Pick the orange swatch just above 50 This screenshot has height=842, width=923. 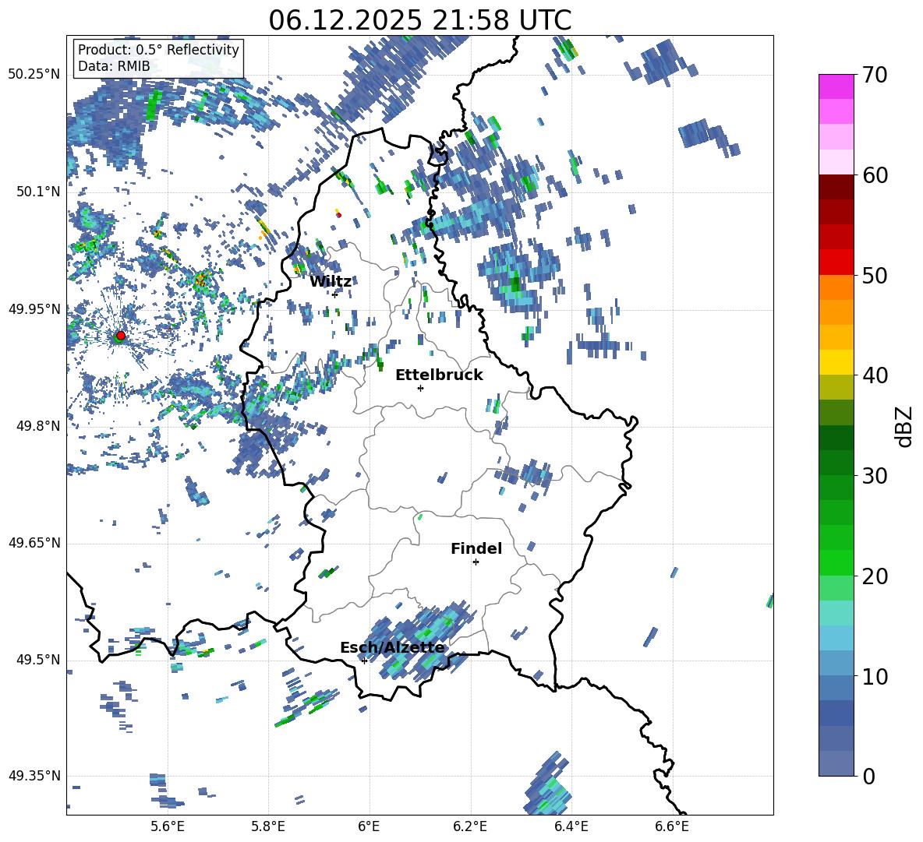[836, 287]
